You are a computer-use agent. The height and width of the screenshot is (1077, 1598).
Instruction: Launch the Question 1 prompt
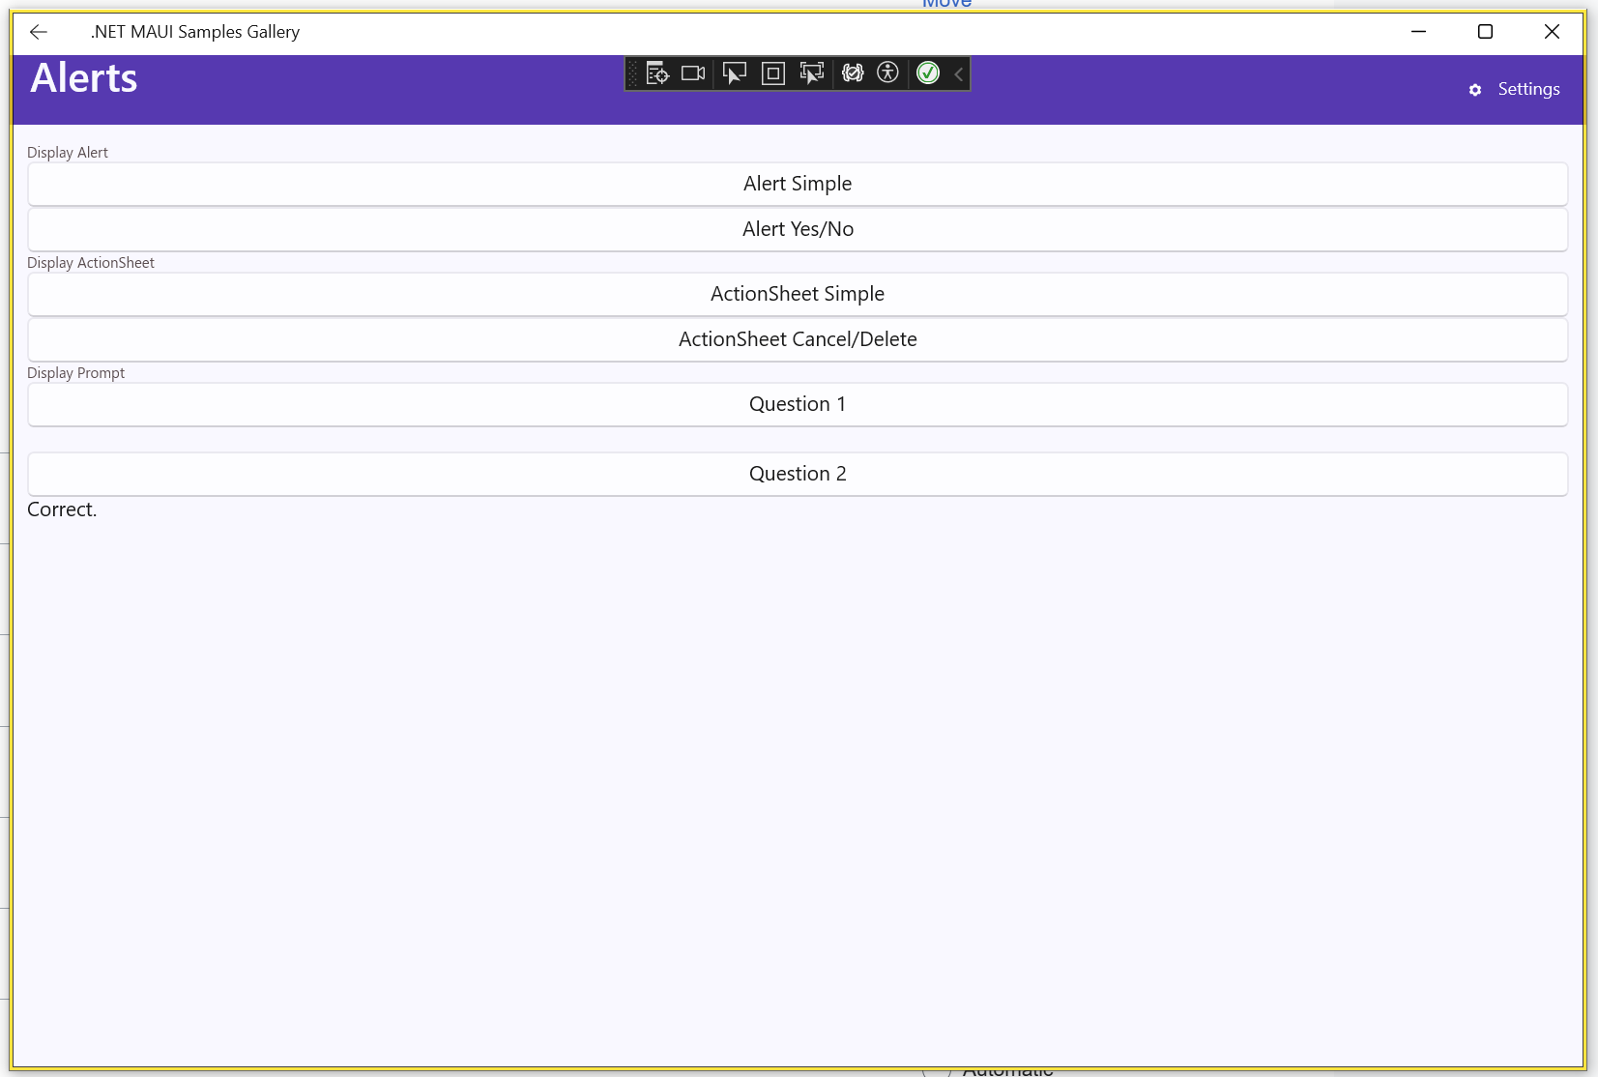click(x=798, y=404)
